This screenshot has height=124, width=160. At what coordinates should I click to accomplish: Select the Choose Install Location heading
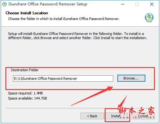[x=27, y=13]
